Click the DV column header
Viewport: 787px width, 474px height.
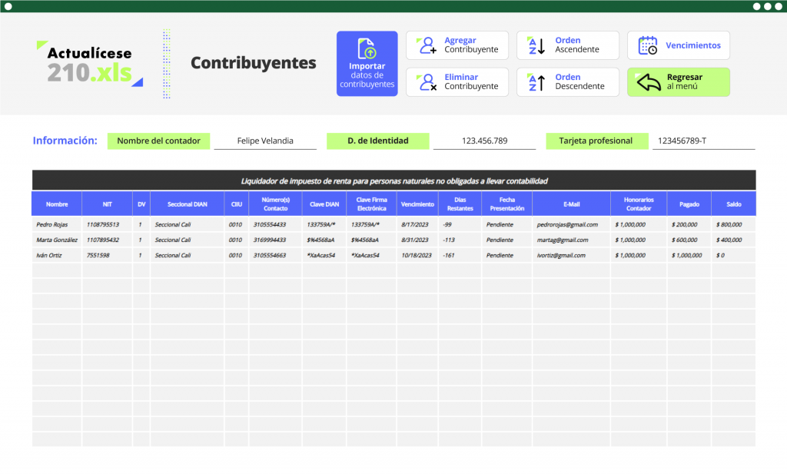[141, 204]
